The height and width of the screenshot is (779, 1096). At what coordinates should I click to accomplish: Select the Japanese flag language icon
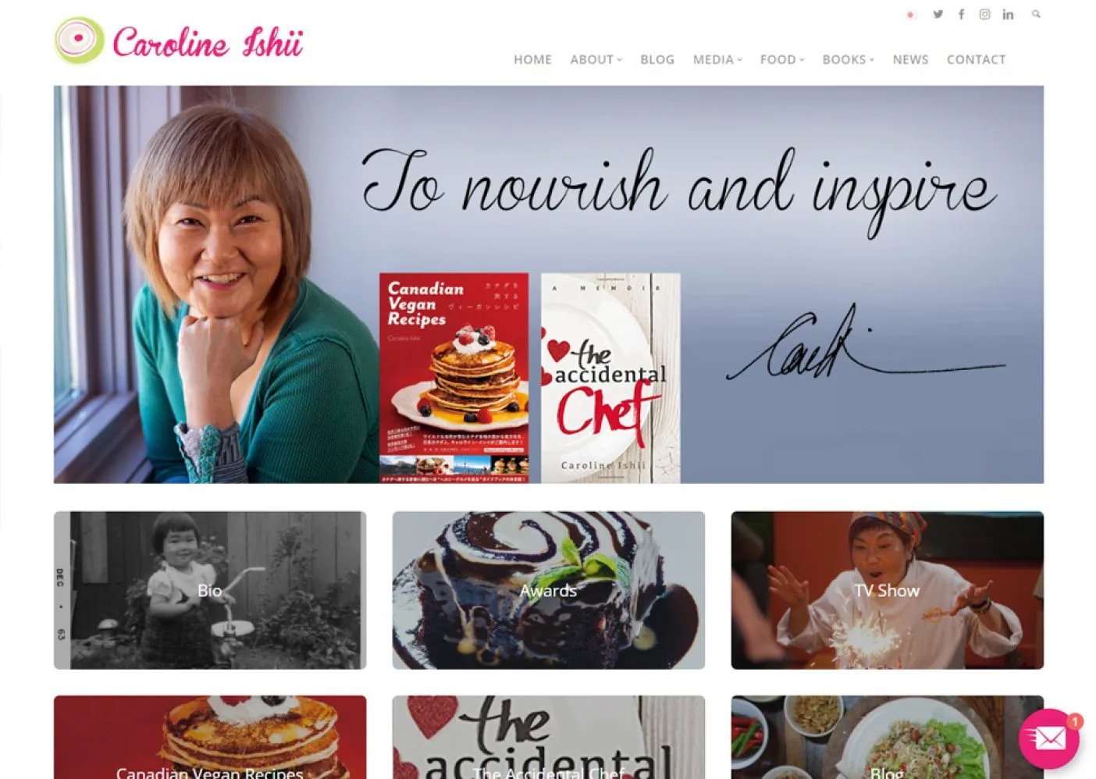coord(910,15)
